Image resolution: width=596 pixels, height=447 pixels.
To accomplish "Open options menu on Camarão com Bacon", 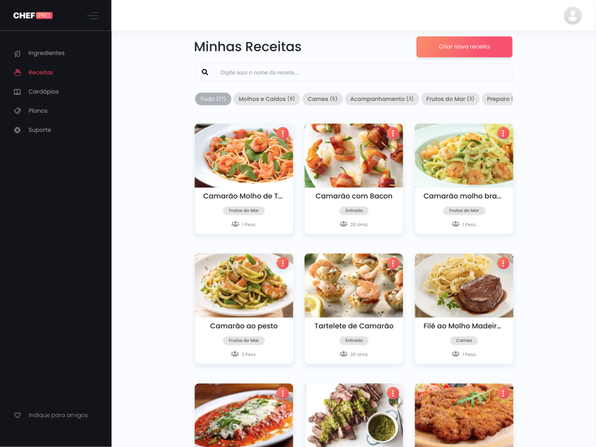I will click(x=393, y=134).
